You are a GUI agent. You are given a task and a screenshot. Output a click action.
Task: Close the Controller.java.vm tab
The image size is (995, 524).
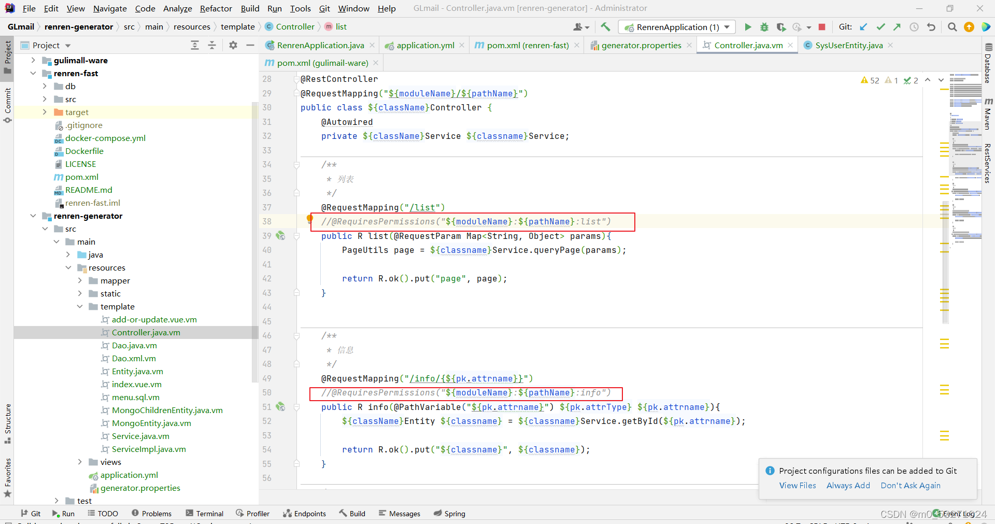(790, 46)
